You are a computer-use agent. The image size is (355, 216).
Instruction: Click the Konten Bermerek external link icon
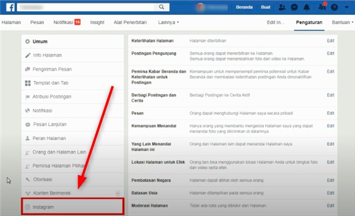[118, 193]
